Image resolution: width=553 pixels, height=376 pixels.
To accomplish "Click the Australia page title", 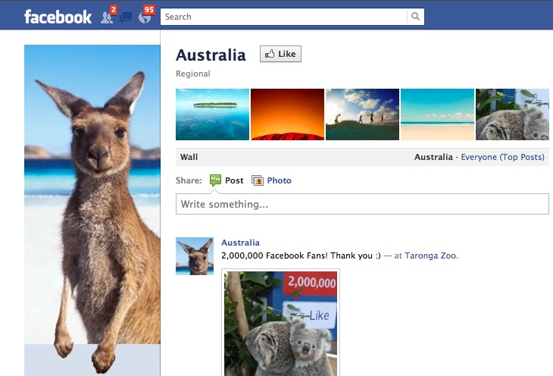I will click(x=211, y=55).
